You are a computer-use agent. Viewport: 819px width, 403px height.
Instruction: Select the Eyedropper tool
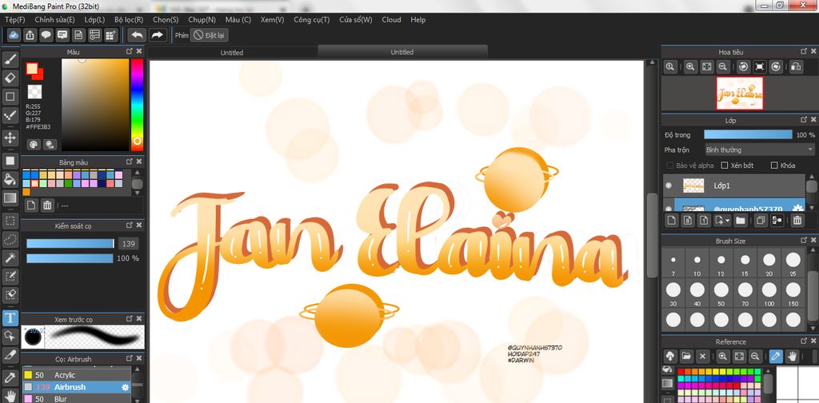10,377
